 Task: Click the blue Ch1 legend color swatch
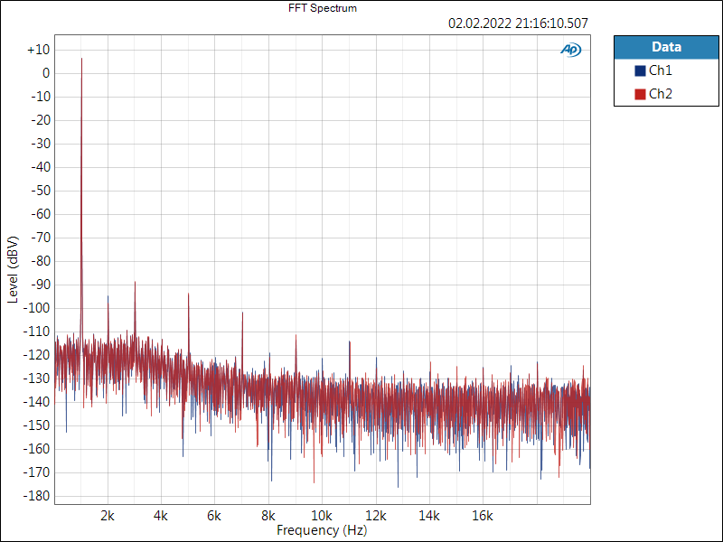pos(640,70)
